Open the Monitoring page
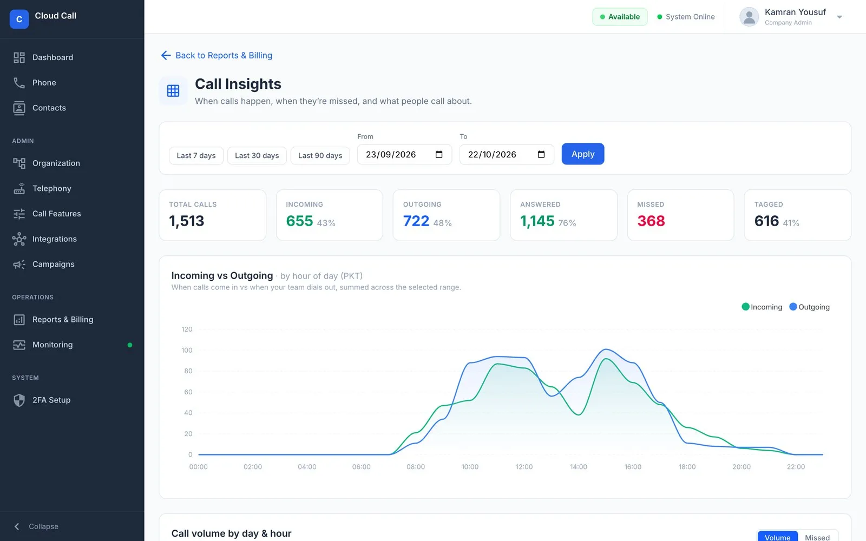 [72, 345]
